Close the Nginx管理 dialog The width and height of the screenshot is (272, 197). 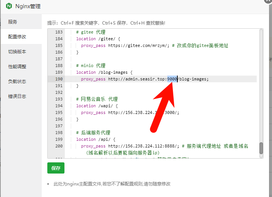268,1
